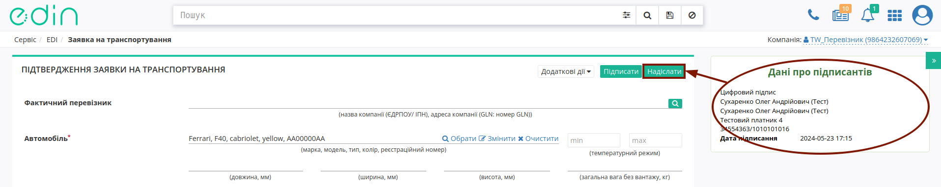Click Дані про підписантів heading
The height and width of the screenshot is (187, 941).
pyautogui.click(x=820, y=72)
